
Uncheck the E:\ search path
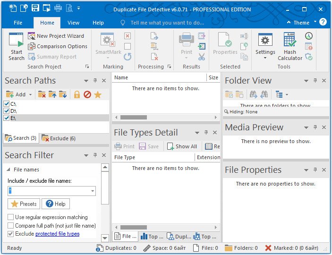6,118
